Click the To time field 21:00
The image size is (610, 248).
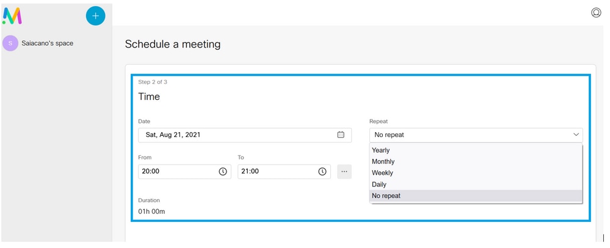[277, 172]
